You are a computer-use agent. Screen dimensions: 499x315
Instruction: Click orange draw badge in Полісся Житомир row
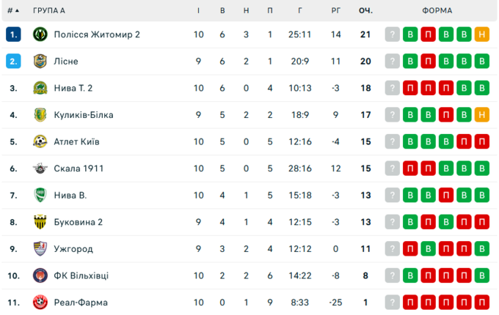[x=481, y=34]
